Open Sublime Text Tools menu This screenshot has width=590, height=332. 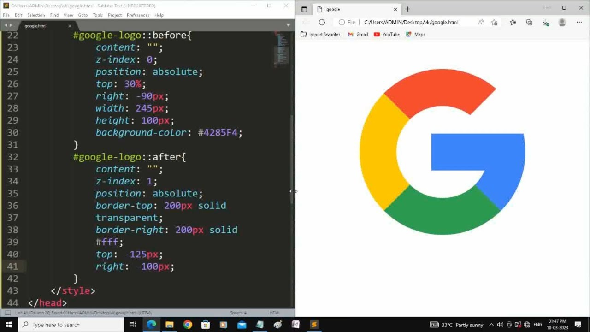tap(98, 15)
